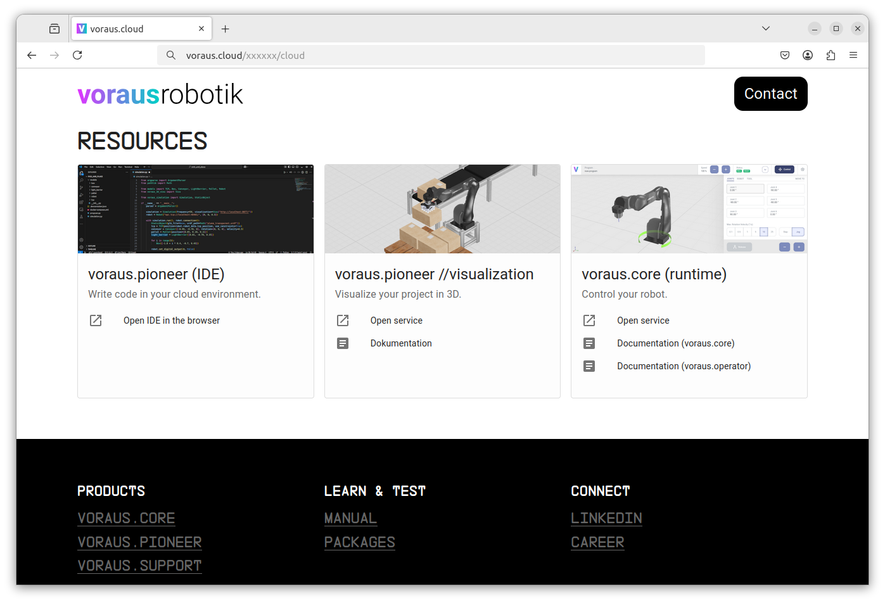Click the document icon beside Documentation (voraus.core)
The width and height of the screenshot is (885, 603).
pos(589,343)
